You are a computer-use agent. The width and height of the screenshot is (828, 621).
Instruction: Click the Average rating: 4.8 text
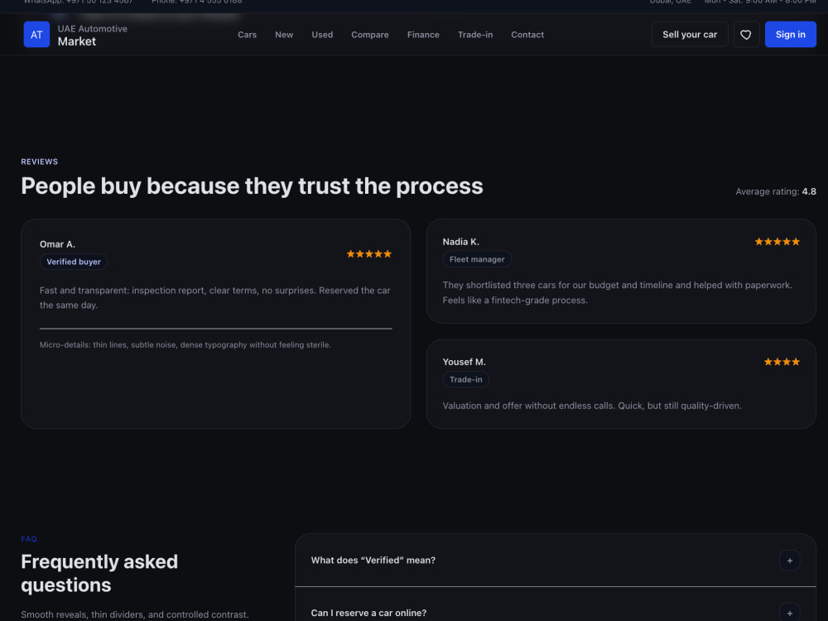click(776, 191)
